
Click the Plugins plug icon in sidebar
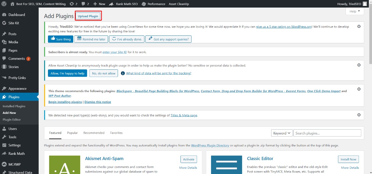4,97
